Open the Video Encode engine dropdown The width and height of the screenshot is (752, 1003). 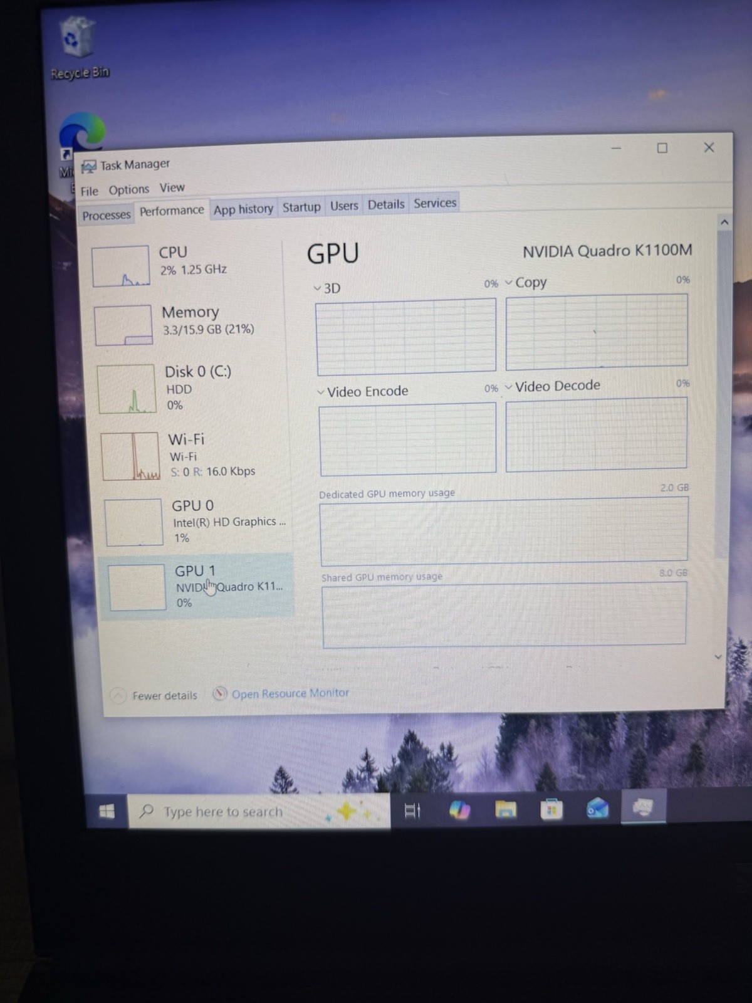tap(321, 392)
